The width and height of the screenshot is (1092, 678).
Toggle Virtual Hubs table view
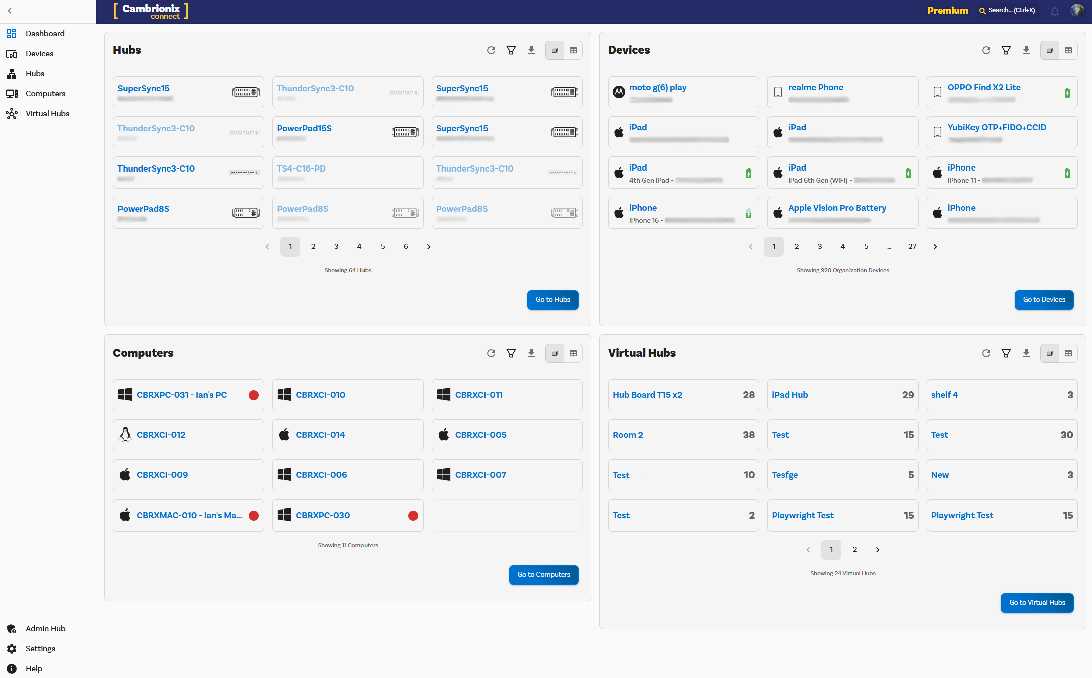click(1068, 353)
